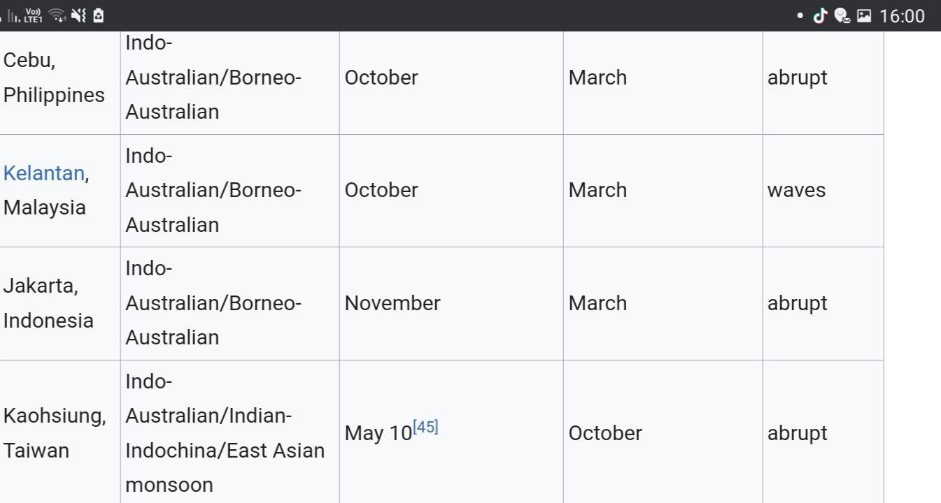The height and width of the screenshot is (503, 941).
Task: Tap the "waves" cell in Kelantan row
Action: click(x=796, y=190)
